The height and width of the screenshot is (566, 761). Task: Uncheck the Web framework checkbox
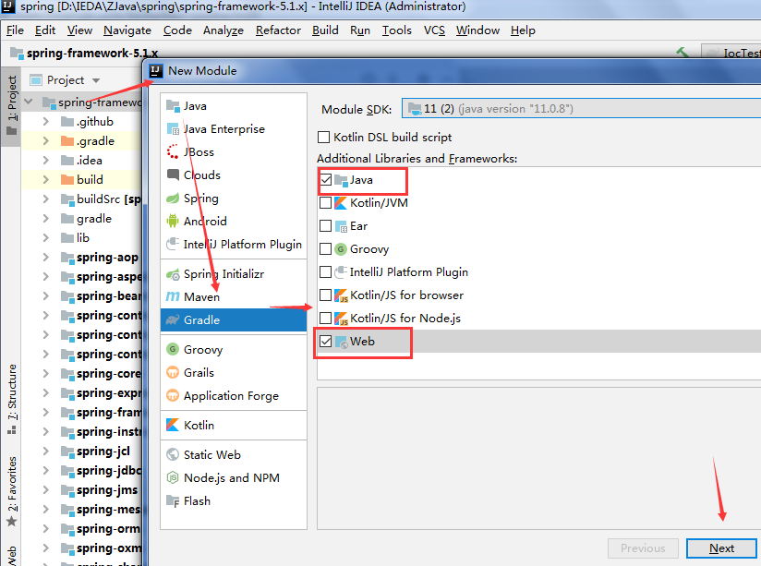click(326, 342)
